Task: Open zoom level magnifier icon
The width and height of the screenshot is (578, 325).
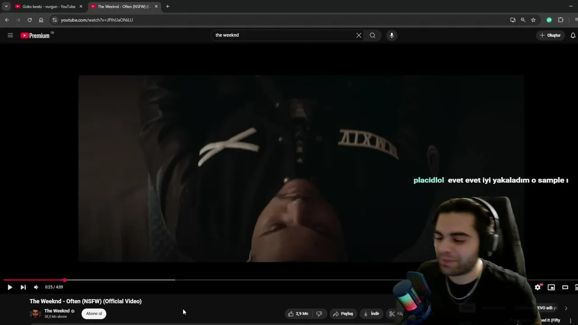Action: pyautogui.click(x=523, y=20)
